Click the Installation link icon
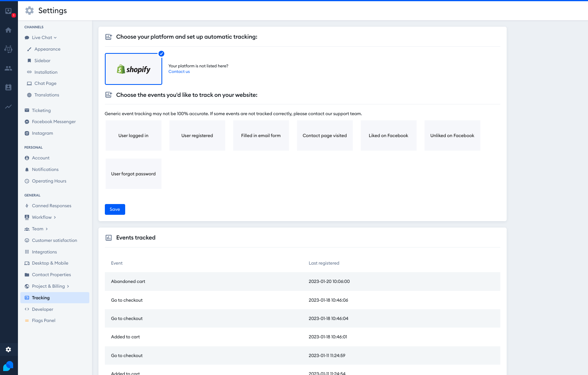Screen dimensions: 588x375 [29, 72]
